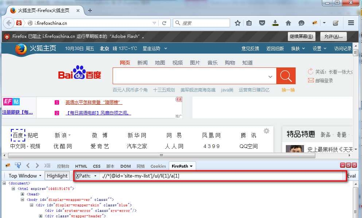Collapse the document root node
362x218 pixels.
pos(4,183)
